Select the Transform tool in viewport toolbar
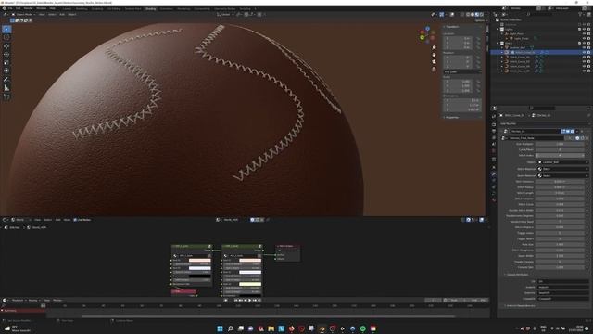Image resolution: width=593 pixels, height=334 pixels. [x=6, y=71]
